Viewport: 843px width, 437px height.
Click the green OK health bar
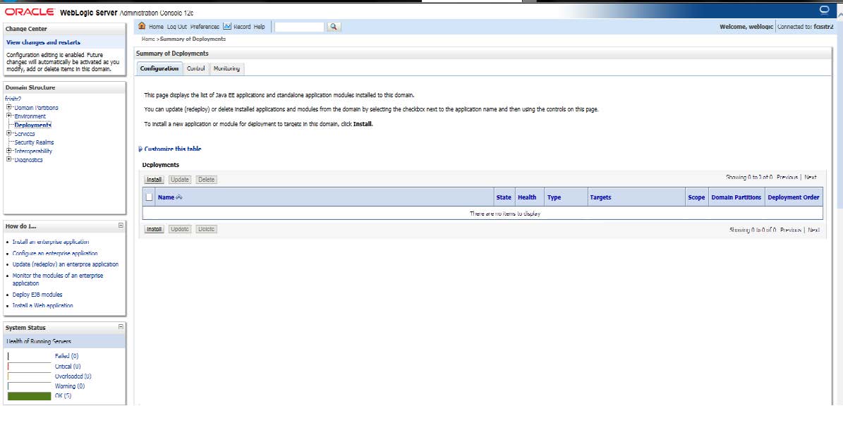29,396
